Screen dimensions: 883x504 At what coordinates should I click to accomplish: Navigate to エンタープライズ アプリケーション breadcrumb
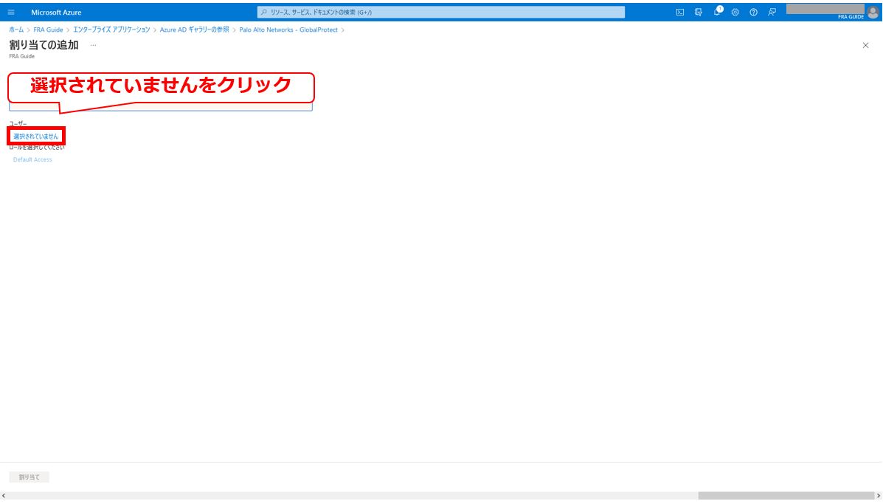point(111,30)
